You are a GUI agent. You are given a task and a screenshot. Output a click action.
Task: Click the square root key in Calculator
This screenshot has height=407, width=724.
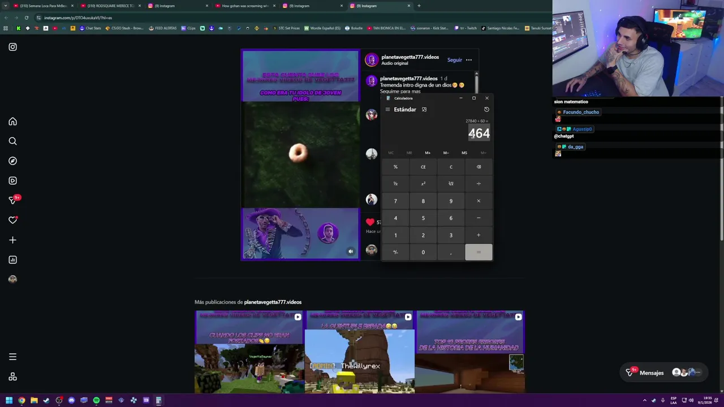[x=451, y=184]
